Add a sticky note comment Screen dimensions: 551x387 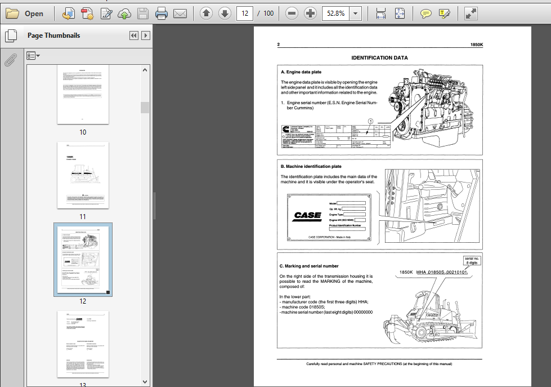(425, 14)
